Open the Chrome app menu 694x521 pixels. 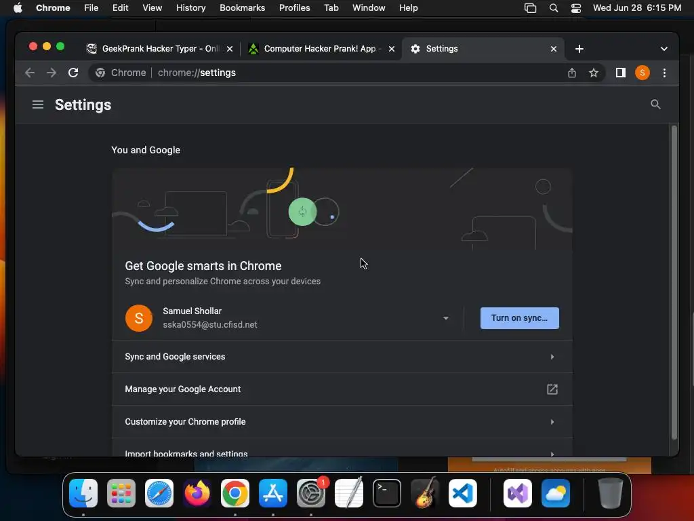pos(53,8)
